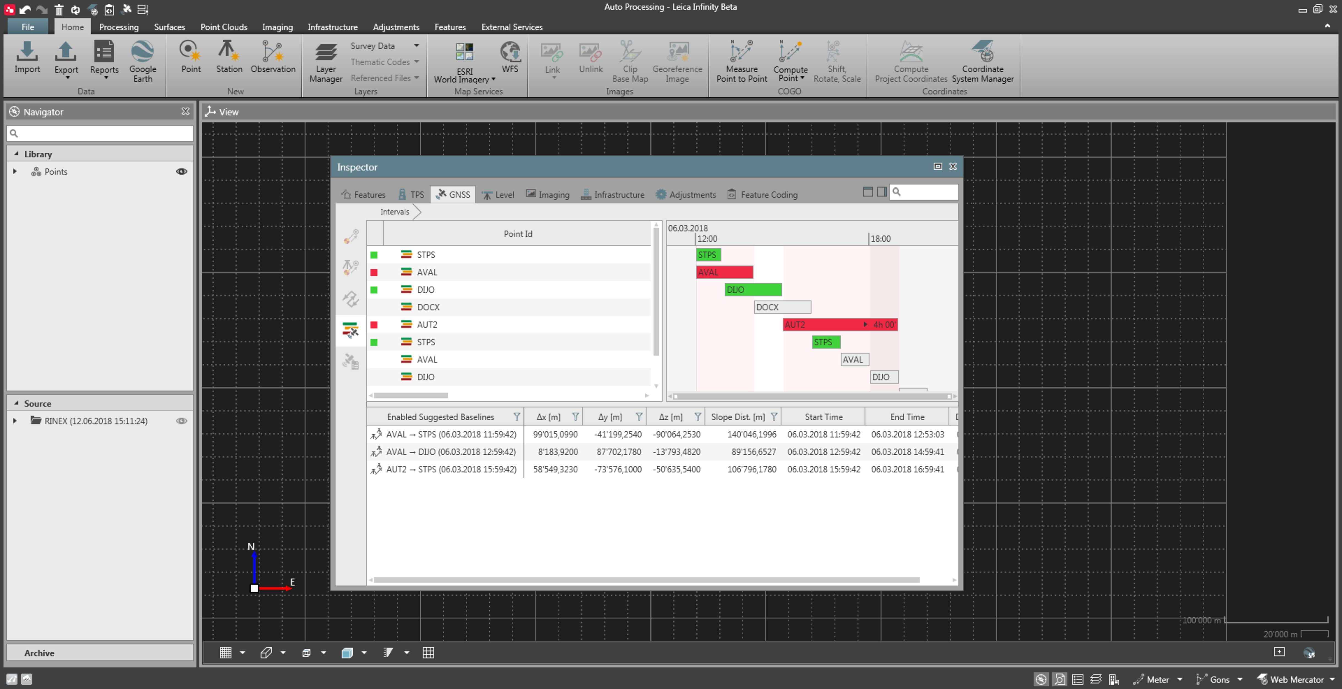Open the Survey Data dropdown
This screenshot has height=689, width=1342.
point(417,46)
